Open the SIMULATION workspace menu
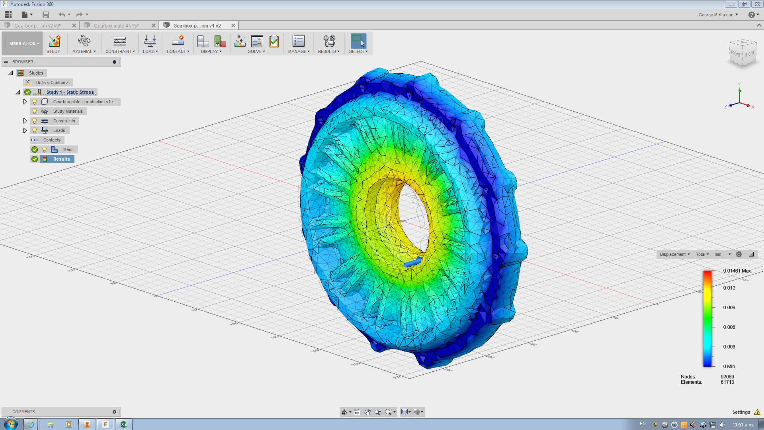The width and height of the screenshot is (764, 430). tap(22, 43)
